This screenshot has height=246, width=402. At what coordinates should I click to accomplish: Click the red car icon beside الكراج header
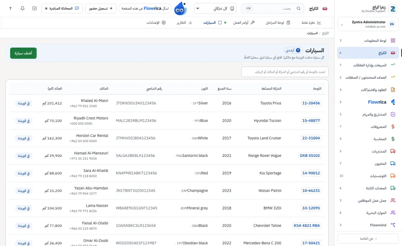point(325,8)
